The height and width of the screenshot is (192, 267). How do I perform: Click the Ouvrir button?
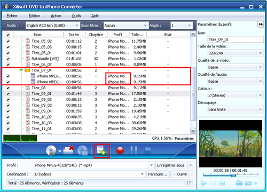[x=182, y=174]
